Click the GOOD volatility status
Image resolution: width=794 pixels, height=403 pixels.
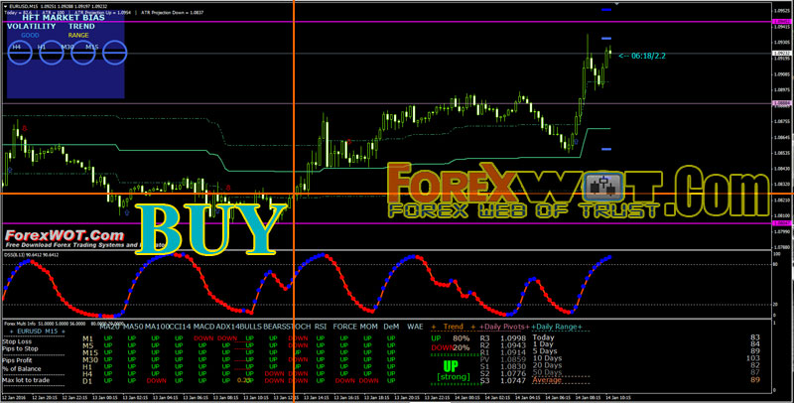31,36
